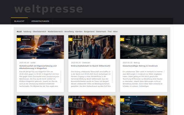Filter news by Steiermark
184x115 pixels.
(101, 32)
